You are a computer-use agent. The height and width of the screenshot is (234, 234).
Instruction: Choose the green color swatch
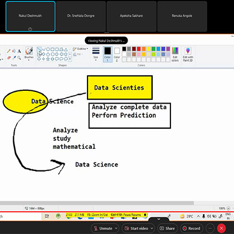[153, 49]
